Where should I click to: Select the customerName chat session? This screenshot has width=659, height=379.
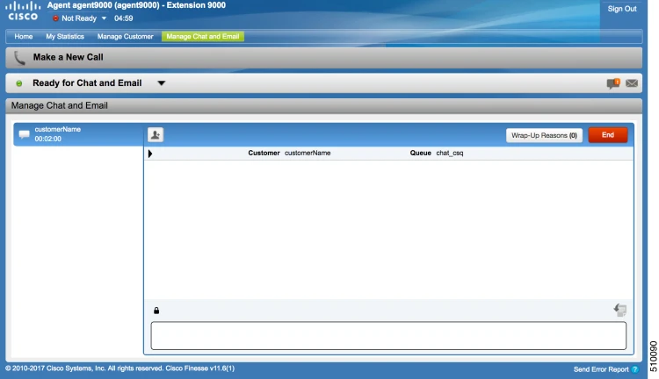pyautogui.click(x=78, y=134)
